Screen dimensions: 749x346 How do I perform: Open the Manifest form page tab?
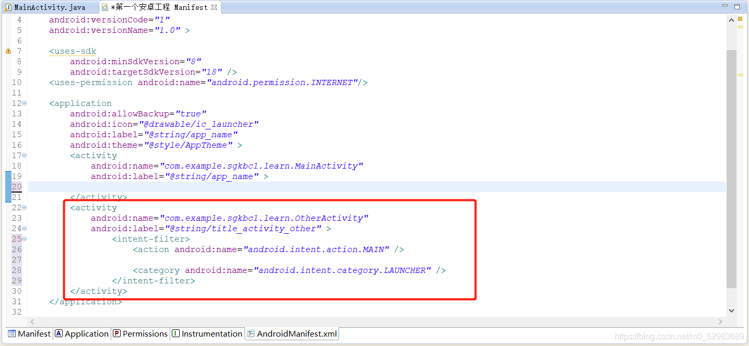click(x=29, y=333)
